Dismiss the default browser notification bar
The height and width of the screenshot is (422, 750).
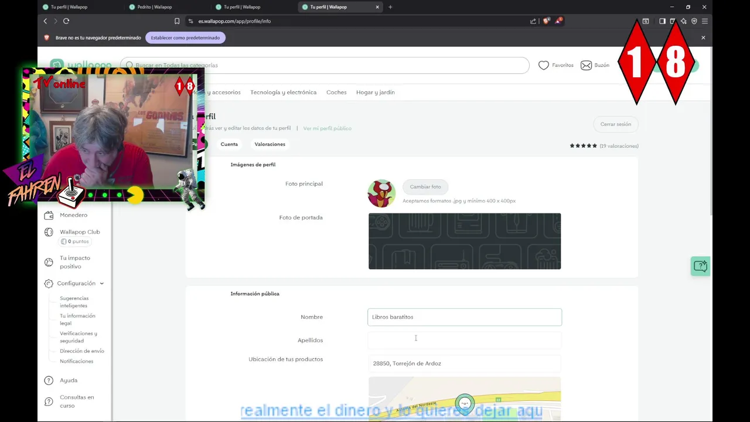[703, 38]
